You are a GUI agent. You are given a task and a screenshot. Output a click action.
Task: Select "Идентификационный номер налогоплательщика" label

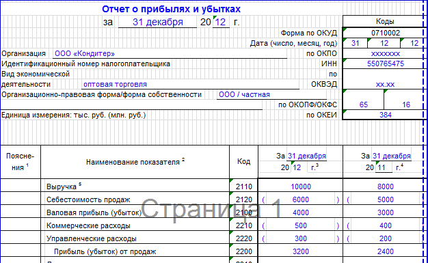[x=85, y=64]
